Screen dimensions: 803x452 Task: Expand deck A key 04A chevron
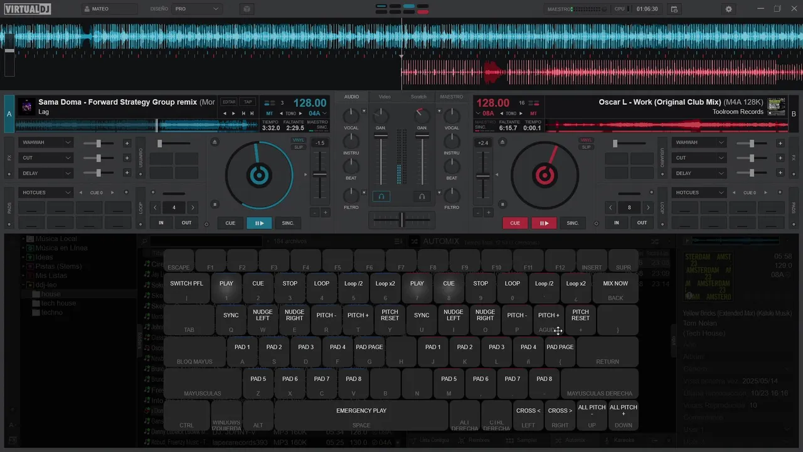point(325,114)
